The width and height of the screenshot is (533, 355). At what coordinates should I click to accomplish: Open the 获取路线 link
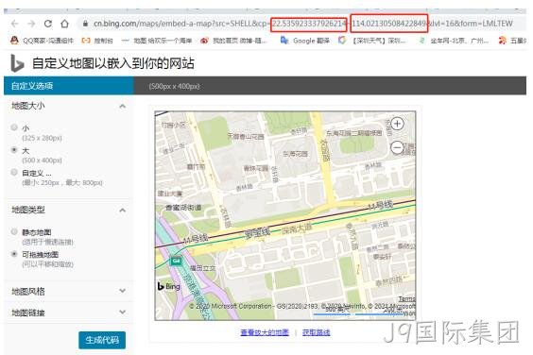tap(317, 332)
